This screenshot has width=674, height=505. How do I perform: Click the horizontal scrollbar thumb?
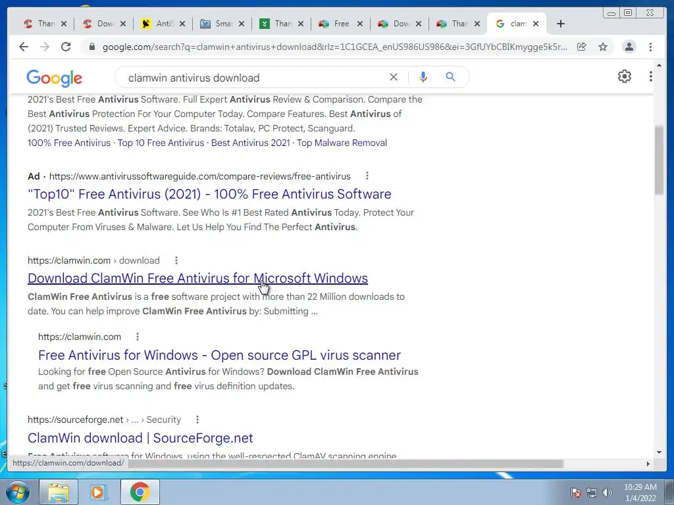click(x=345, y=464)
